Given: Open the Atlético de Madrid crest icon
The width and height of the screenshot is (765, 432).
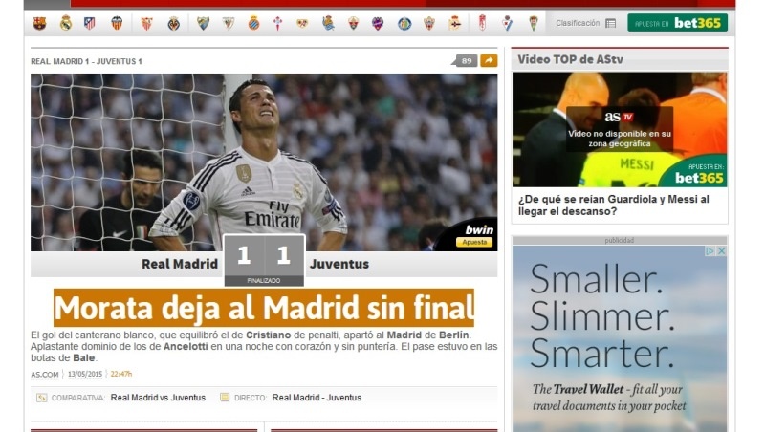Looking at the screenshot, I should (x=89, y=23).
